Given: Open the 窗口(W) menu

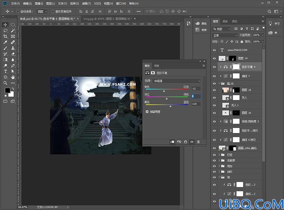Looking at the screenshot, I should 121,3.
